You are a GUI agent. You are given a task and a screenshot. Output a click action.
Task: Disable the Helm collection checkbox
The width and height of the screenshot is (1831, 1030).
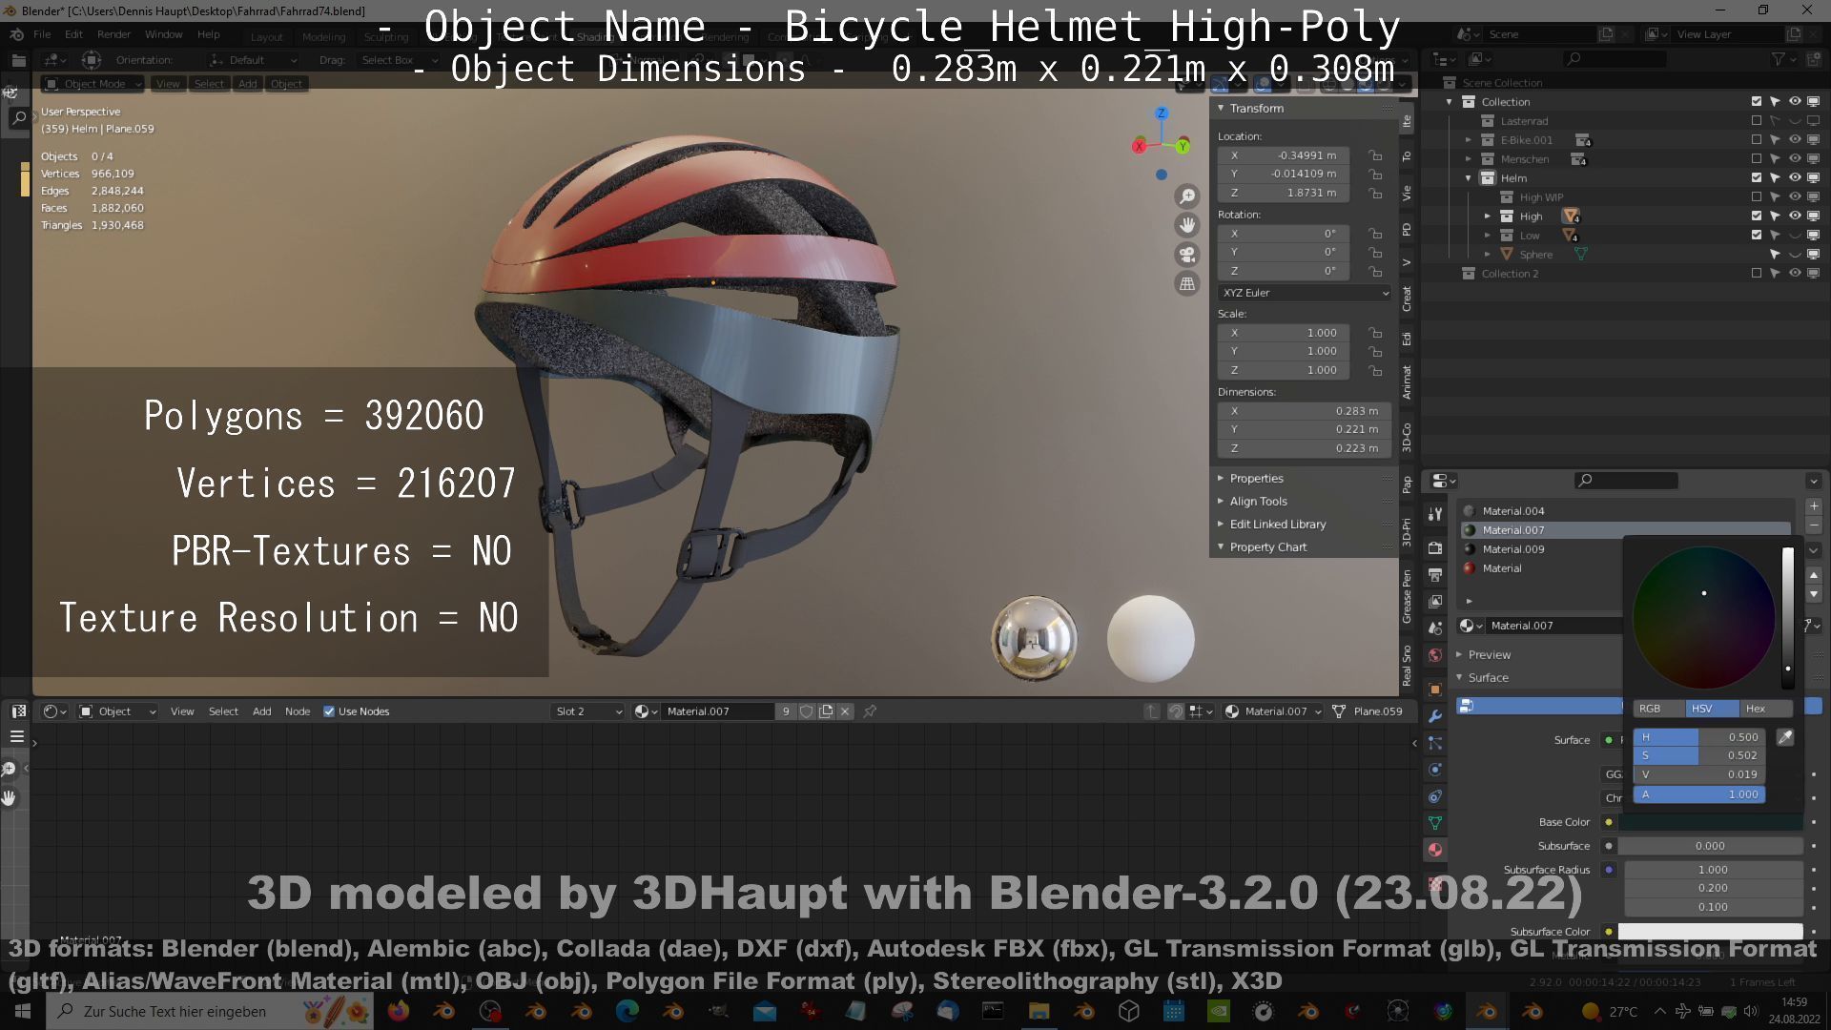1757,178
